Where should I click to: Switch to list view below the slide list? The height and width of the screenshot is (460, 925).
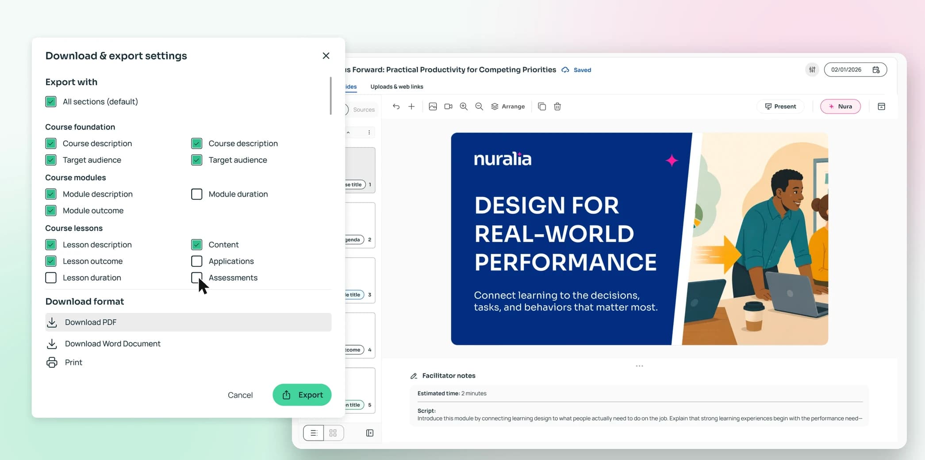(314, 433)
